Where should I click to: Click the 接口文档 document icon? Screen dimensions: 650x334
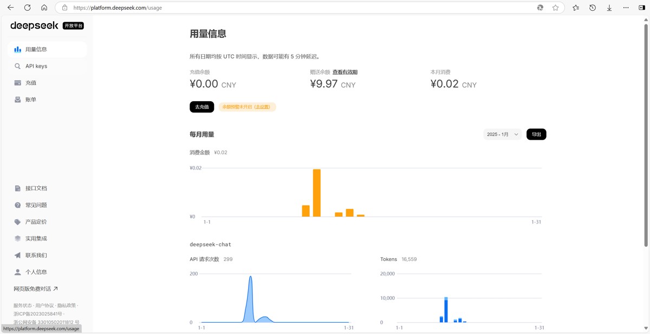(x=17, y=188)
